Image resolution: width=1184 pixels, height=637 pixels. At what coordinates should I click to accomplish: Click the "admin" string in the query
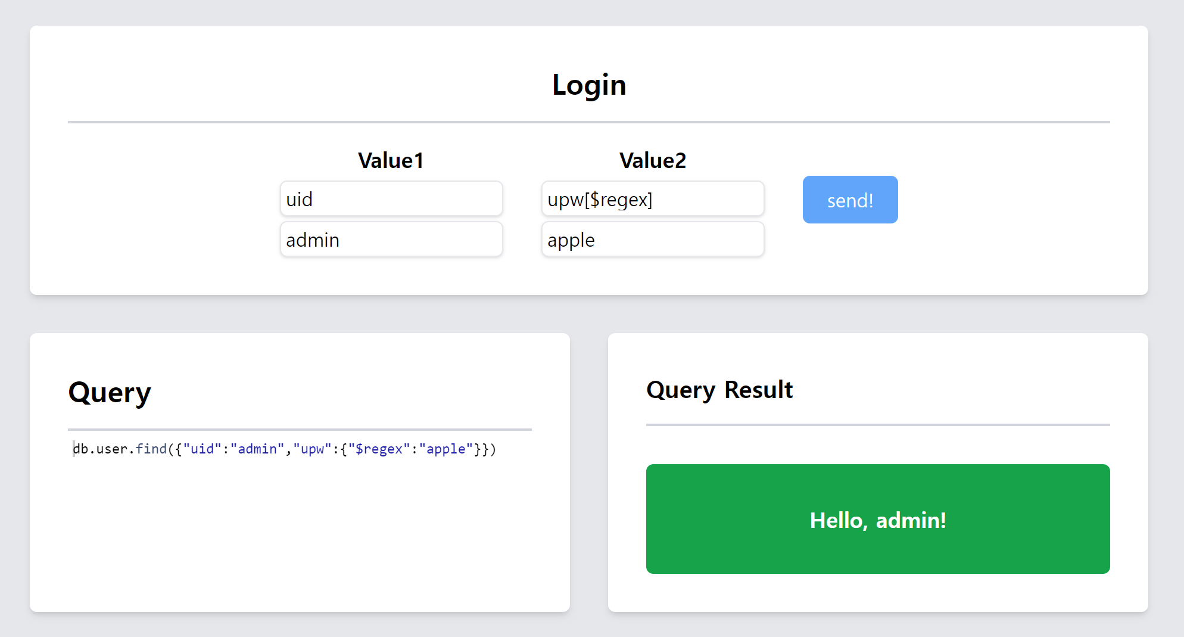point(257,449)
